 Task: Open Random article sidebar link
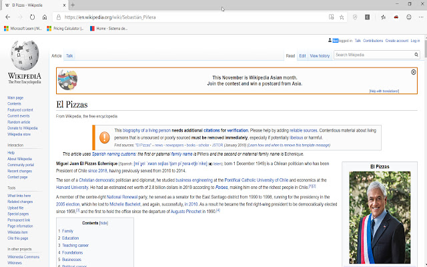(19, 122)
